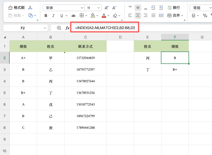Click into the formula bar INDEX formula
212x155 pixels.
click(x=105, y=28)
